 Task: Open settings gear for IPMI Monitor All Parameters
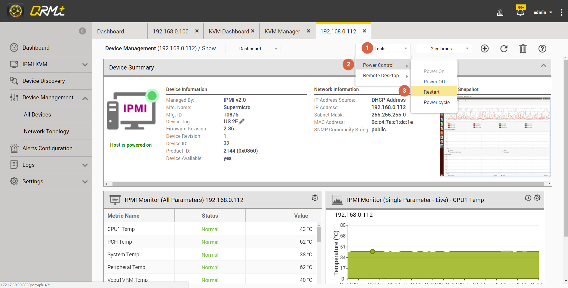pyautogui.click(x=315, y=198)
